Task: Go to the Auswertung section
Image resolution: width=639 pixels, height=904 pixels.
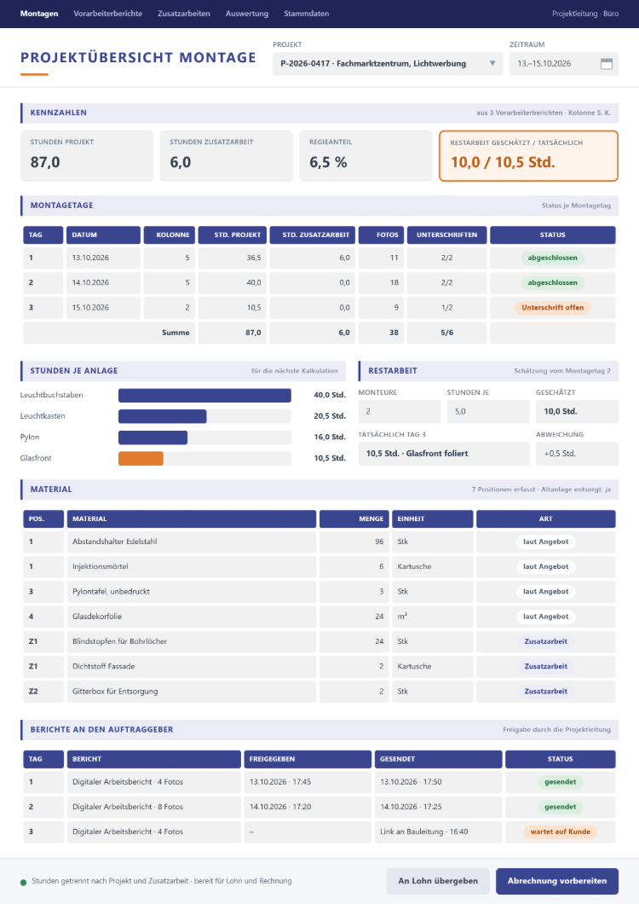Action: click(x=246, y=14)
